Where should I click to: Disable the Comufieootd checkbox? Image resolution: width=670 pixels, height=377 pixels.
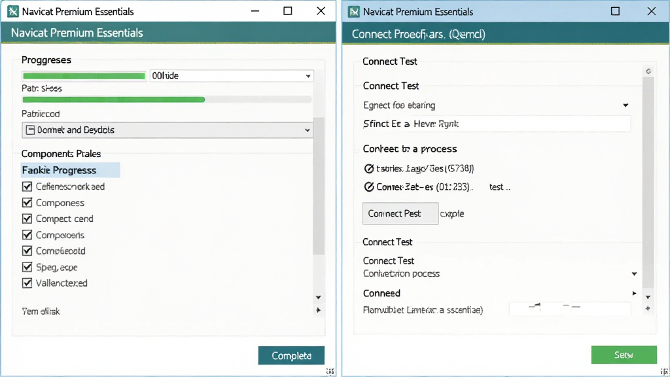[x=27, y=251]
